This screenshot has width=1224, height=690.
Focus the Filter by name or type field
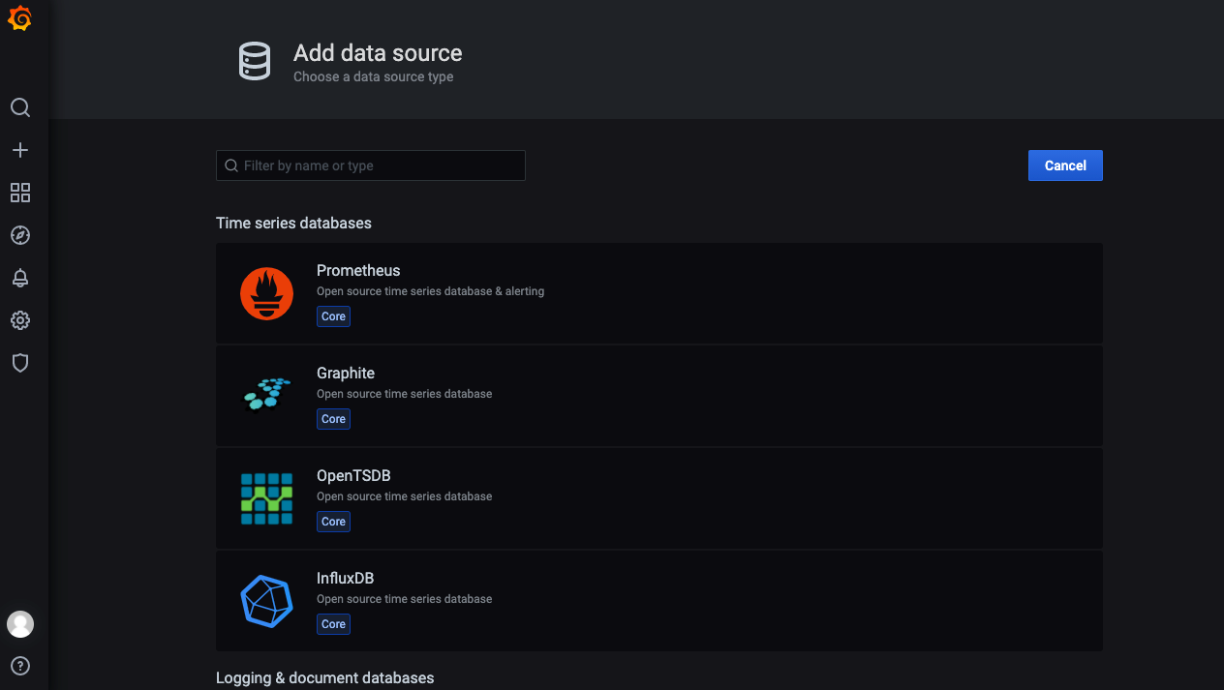click(x=371, y=165)
